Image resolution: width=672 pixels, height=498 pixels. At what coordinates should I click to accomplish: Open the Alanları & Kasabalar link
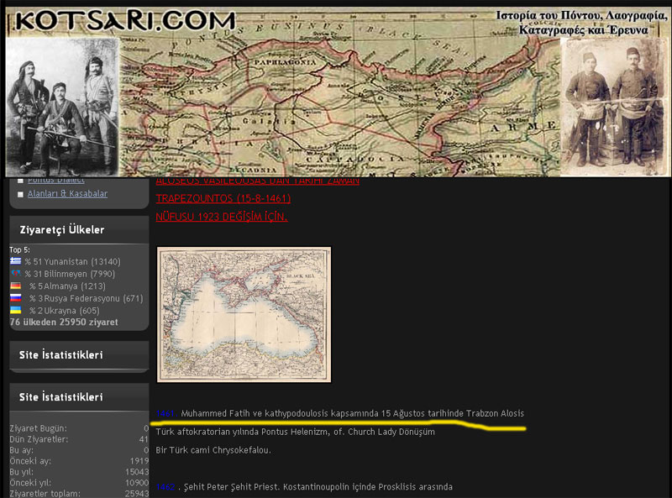[67, 194]
